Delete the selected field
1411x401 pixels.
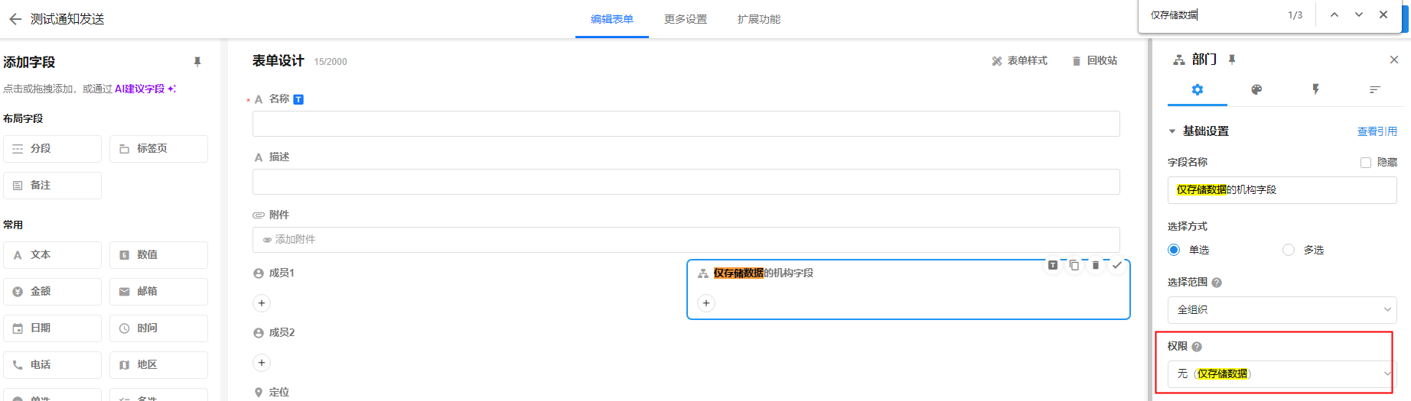1096,265
